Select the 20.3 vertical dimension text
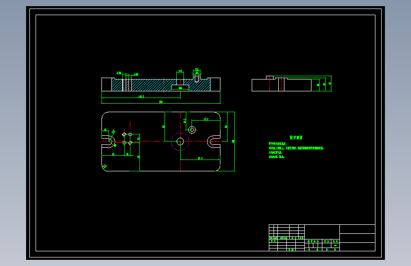Screen dimensions: 411x266 point(185,121)
